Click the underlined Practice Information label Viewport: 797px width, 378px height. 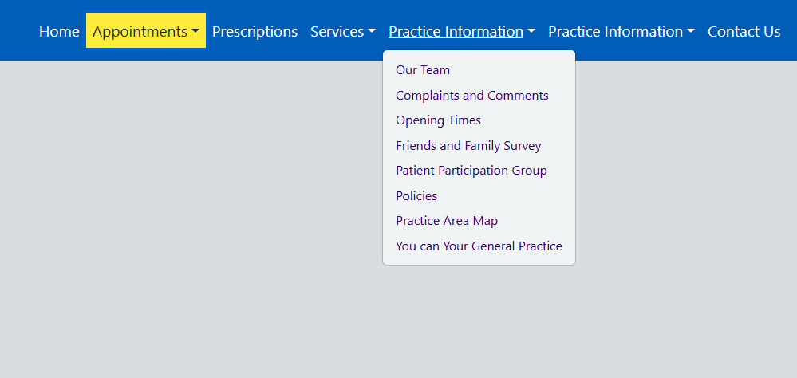[456, 32]
